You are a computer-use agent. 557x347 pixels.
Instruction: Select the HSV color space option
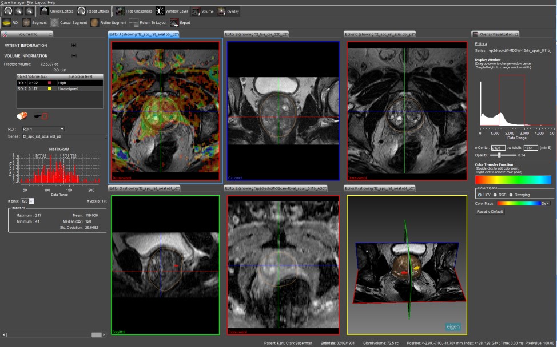[479, 195]
